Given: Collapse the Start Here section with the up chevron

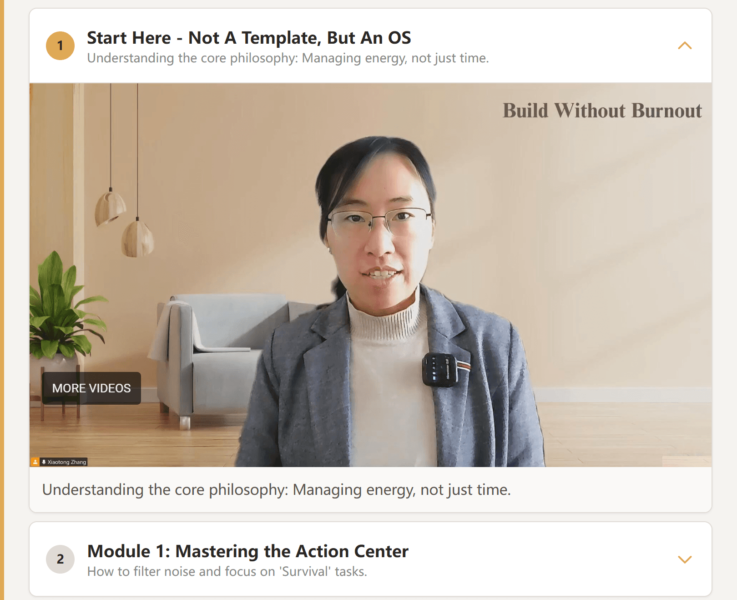Looking at the screenshot, I should tap(685, 46).
